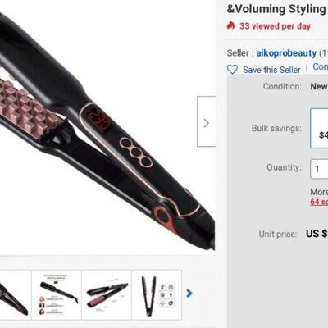Click the More available text near sold count

(319, 192)
